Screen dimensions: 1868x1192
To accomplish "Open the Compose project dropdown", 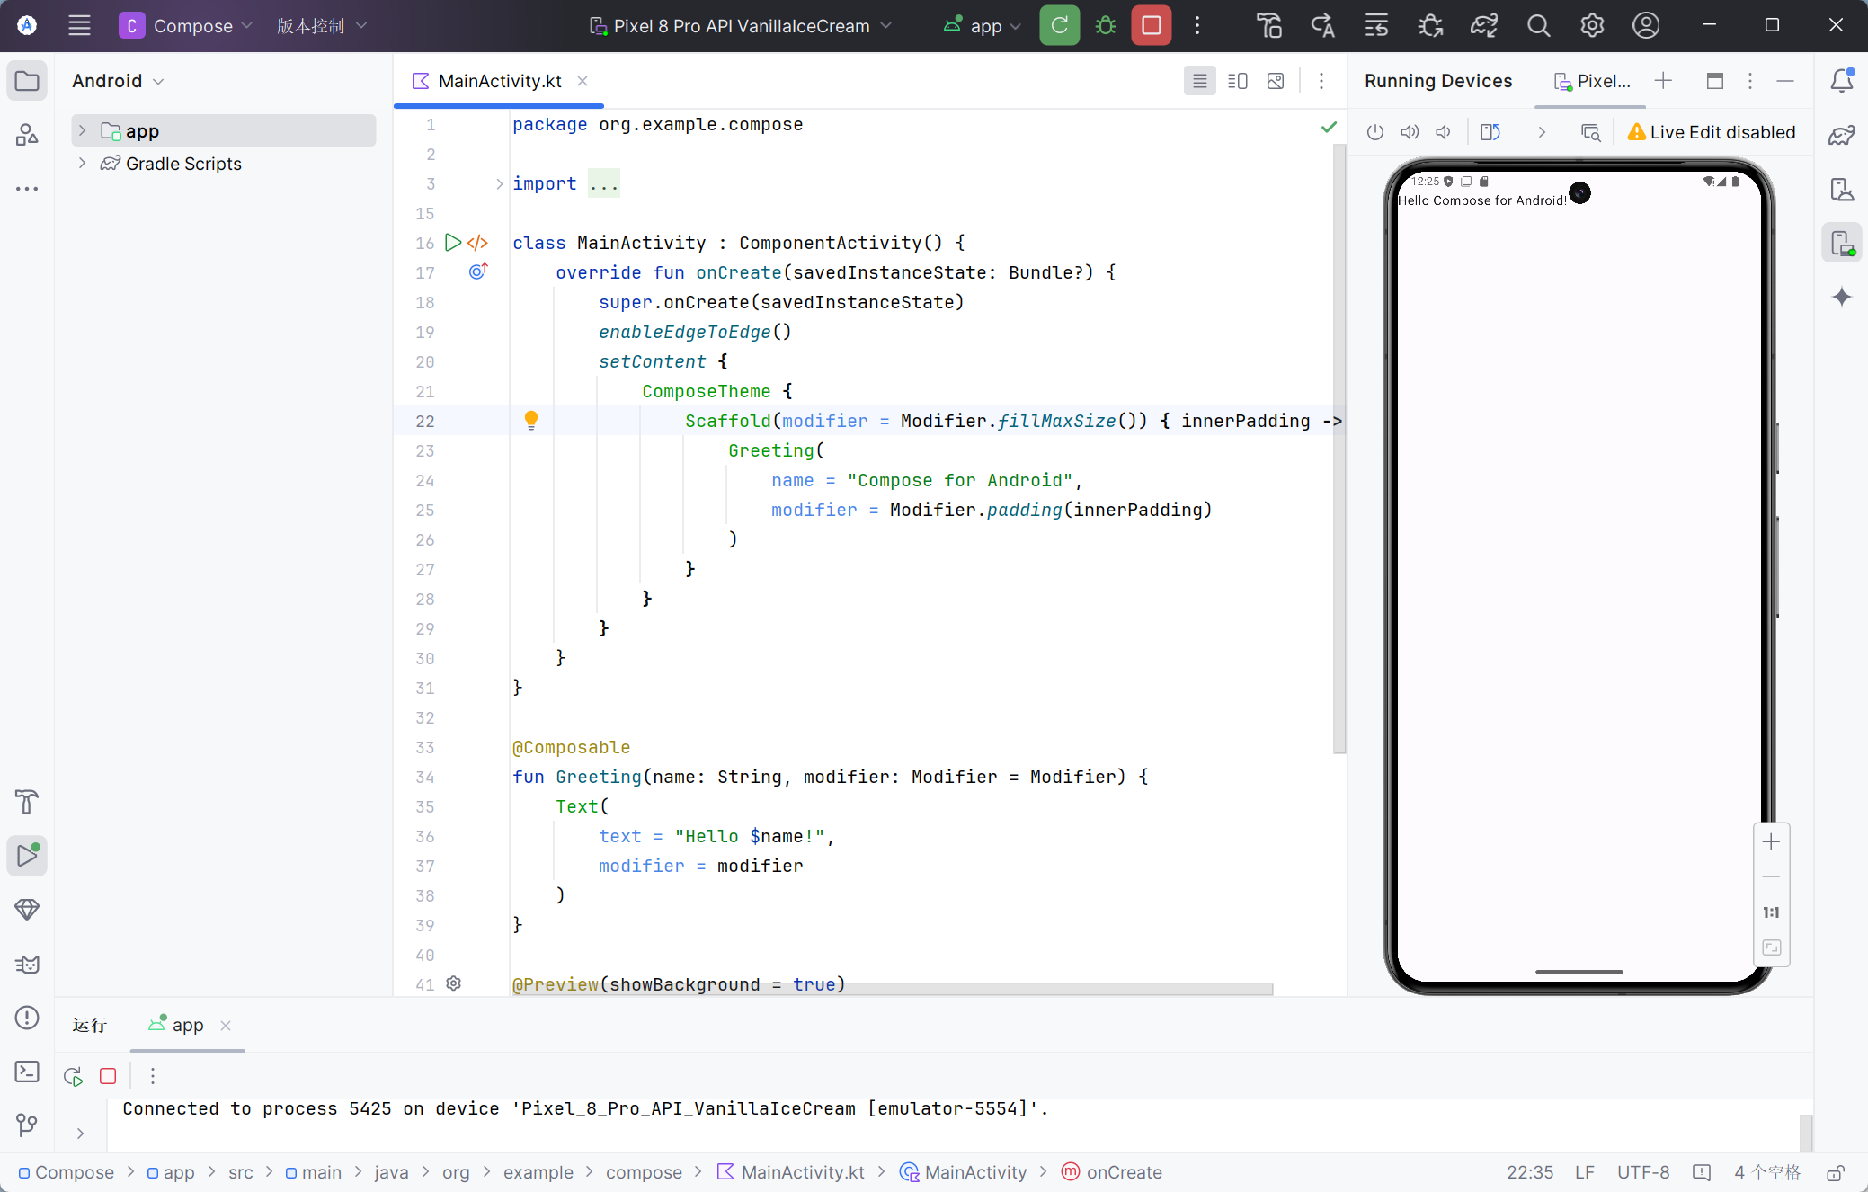I will pos(186,25).
